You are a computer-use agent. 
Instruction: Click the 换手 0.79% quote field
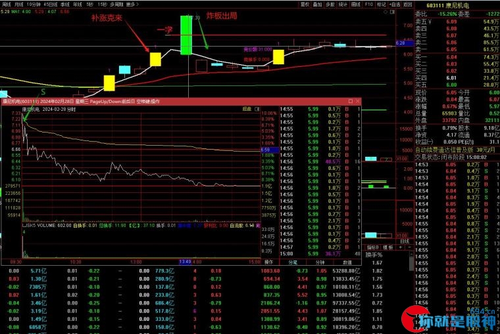(436, 128)
